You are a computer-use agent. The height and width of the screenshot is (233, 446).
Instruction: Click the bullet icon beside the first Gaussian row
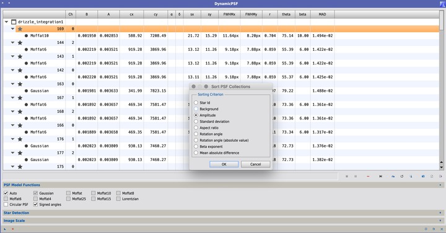[26, 90]
